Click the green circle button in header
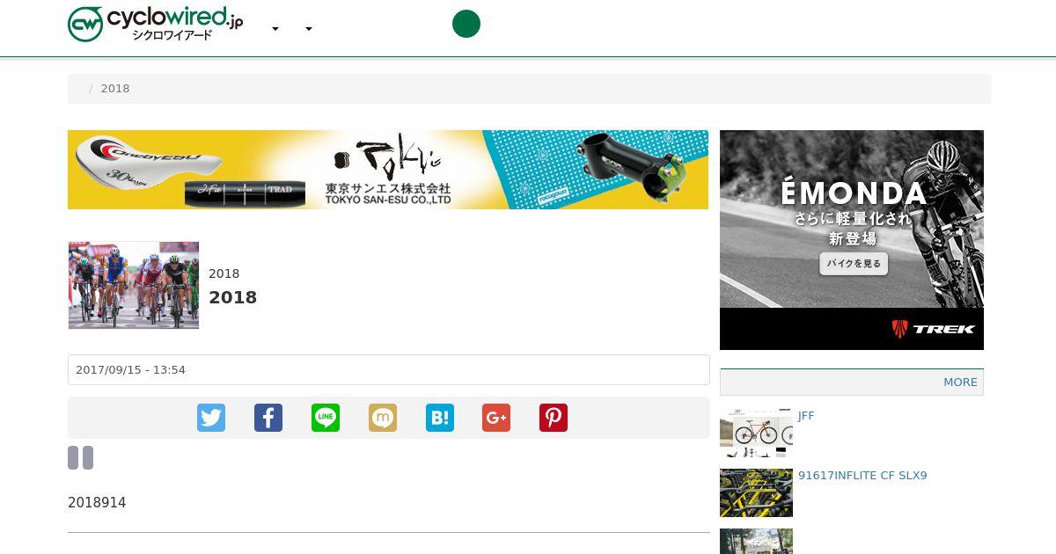Image resolution: width=1056 pixels, height=554 pixels. coord(466,24)
